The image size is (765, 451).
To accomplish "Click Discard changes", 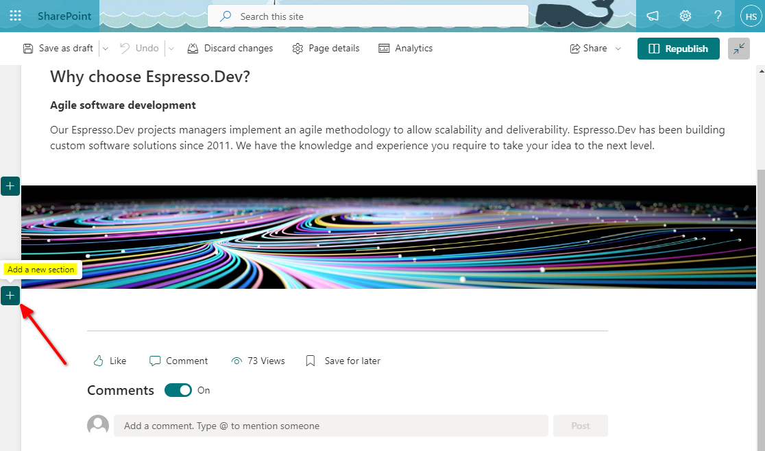I will pyautogui.click(x=230, y=48).
